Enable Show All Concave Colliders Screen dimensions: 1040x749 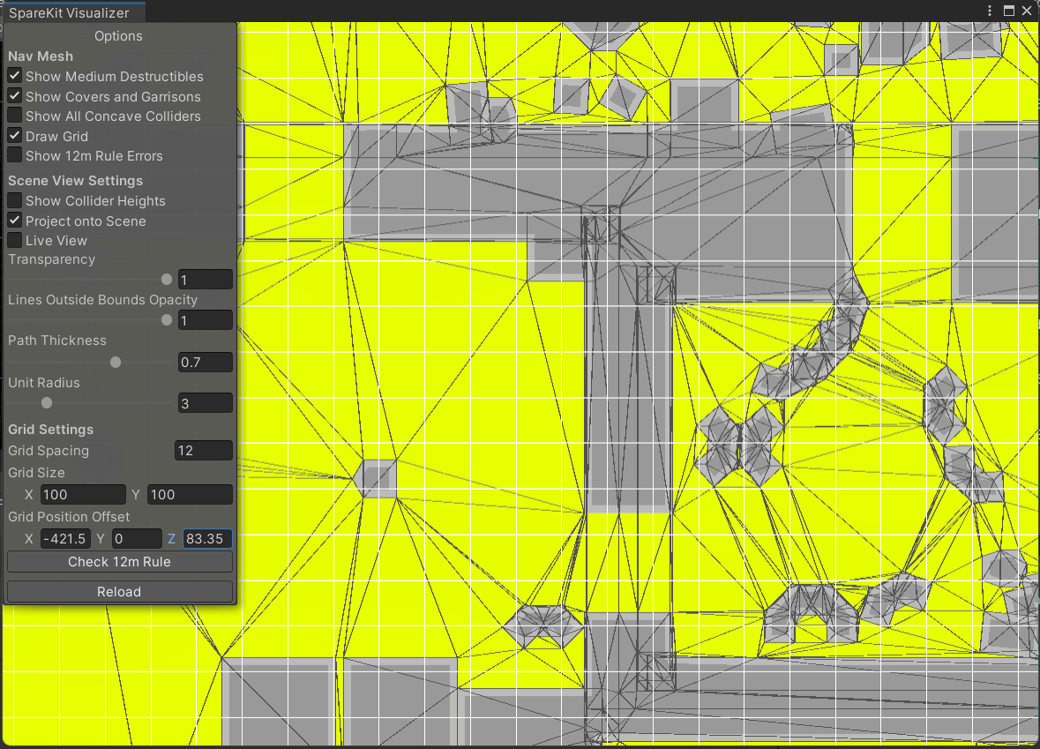(15, 116)
